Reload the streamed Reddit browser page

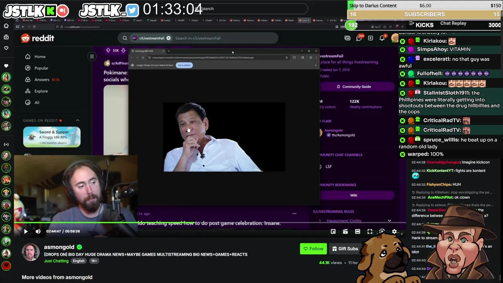pos(34,27)
